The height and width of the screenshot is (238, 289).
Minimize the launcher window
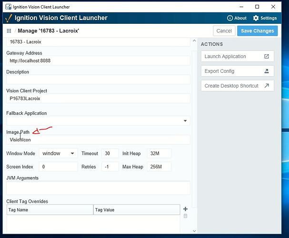click(x=241, y=7)
